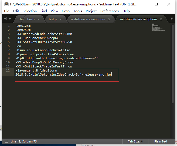The image size is (177, 146).
Task: Close the webstorm.exe.vmoptions tab
Action: (109, 20)
